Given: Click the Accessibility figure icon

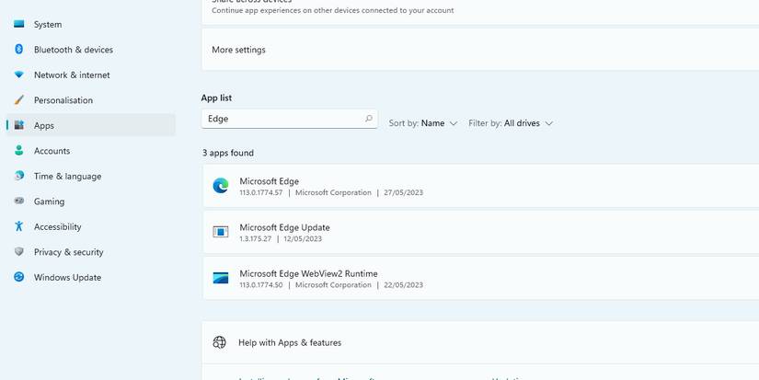Looking at the screenshot, I should pyautogui.click(x=18, y=226).
